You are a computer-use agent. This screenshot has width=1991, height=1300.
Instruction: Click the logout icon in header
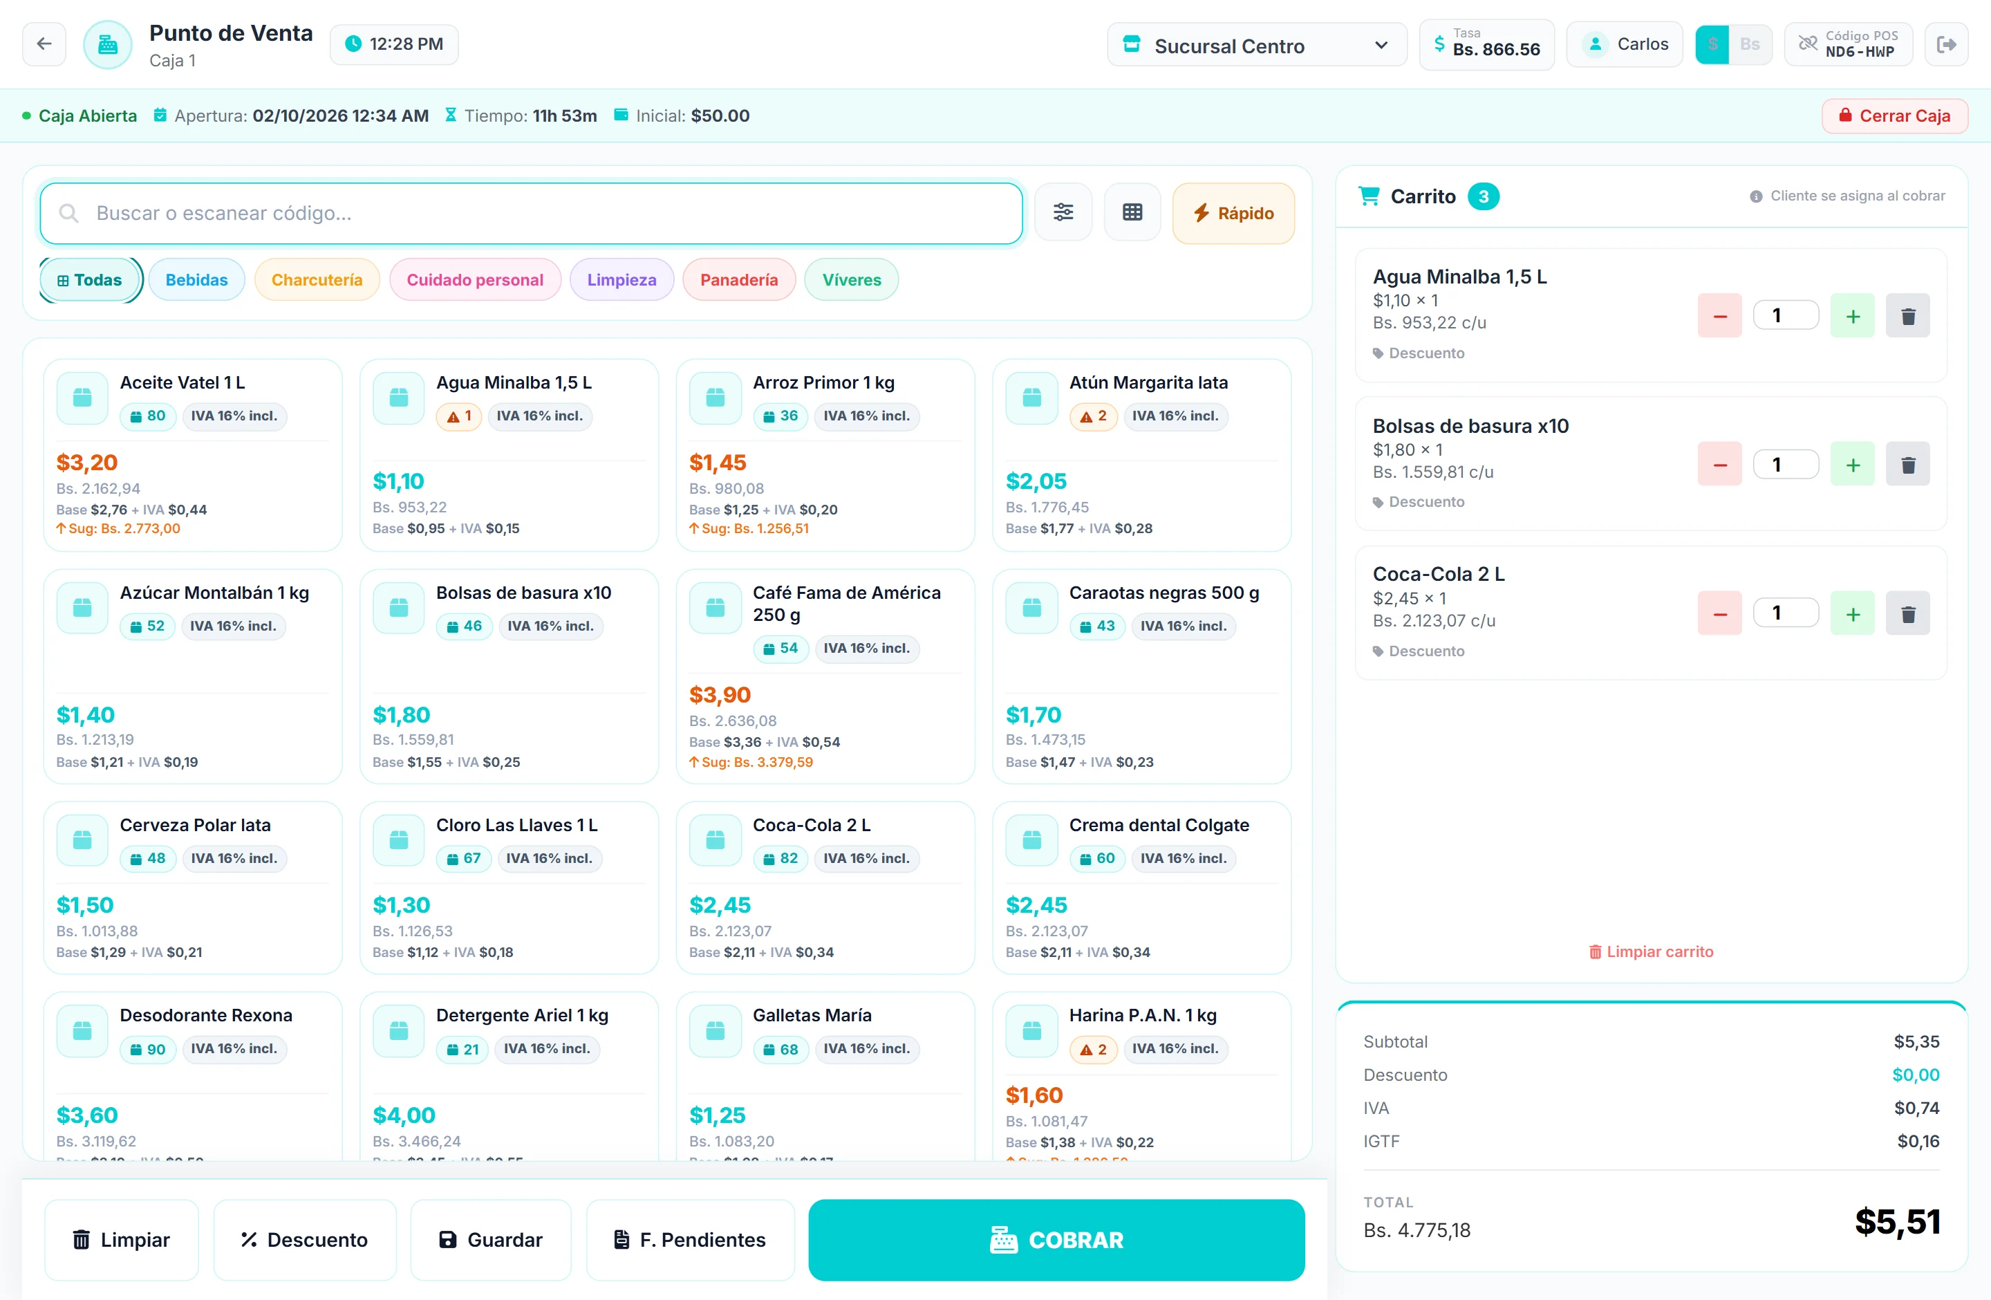[x=1947, y=44]
